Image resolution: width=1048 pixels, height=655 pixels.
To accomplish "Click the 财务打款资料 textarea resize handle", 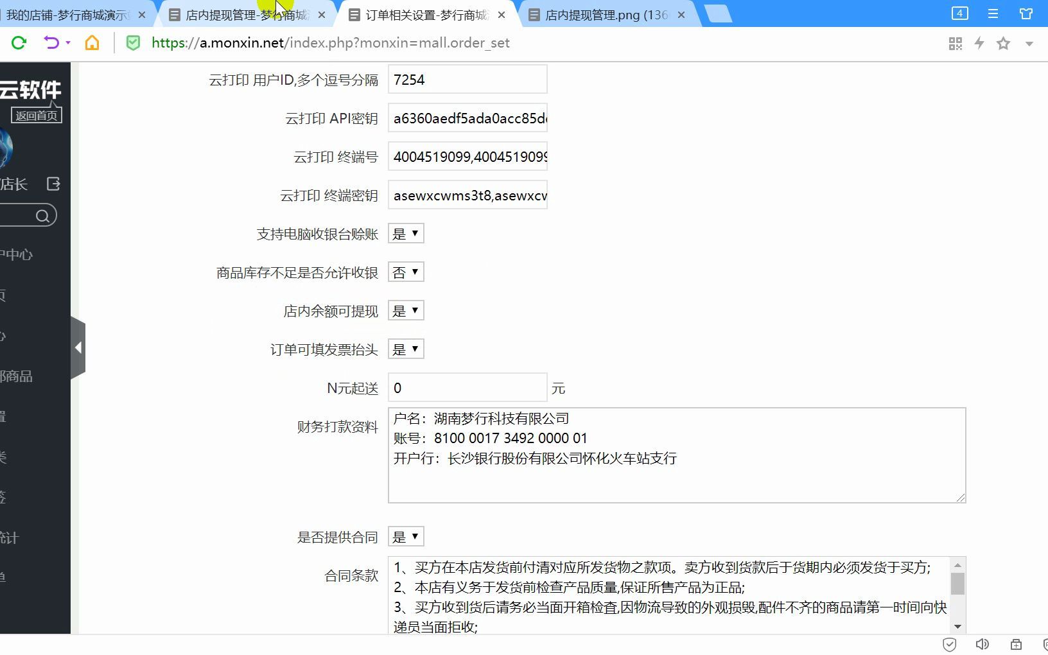I will coord(961,498).
